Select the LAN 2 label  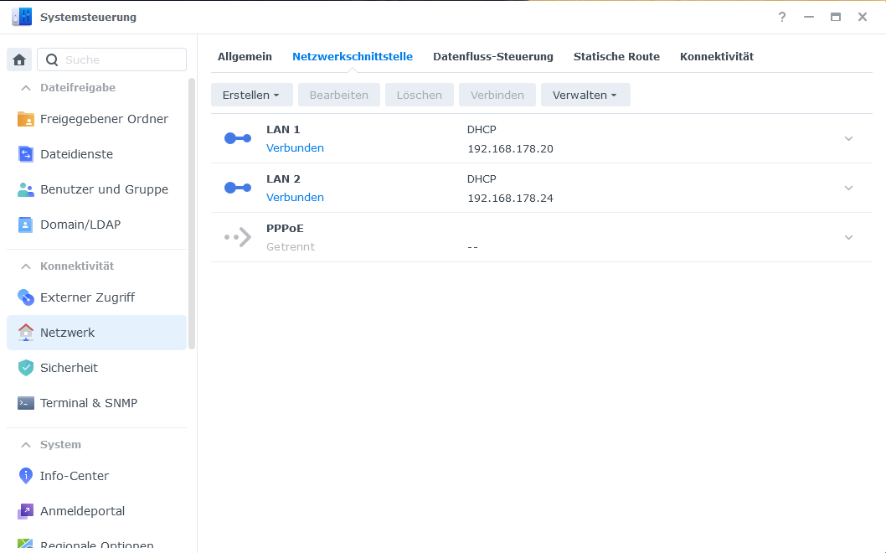click(x=283, y=178)
